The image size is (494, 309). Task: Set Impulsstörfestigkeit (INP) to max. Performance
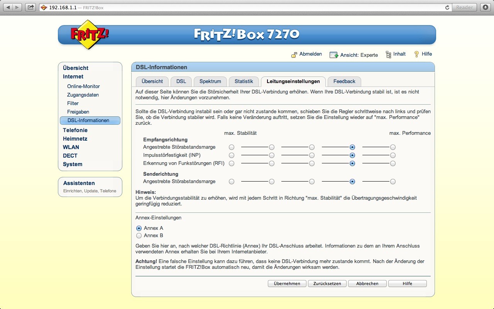point(393,155)
